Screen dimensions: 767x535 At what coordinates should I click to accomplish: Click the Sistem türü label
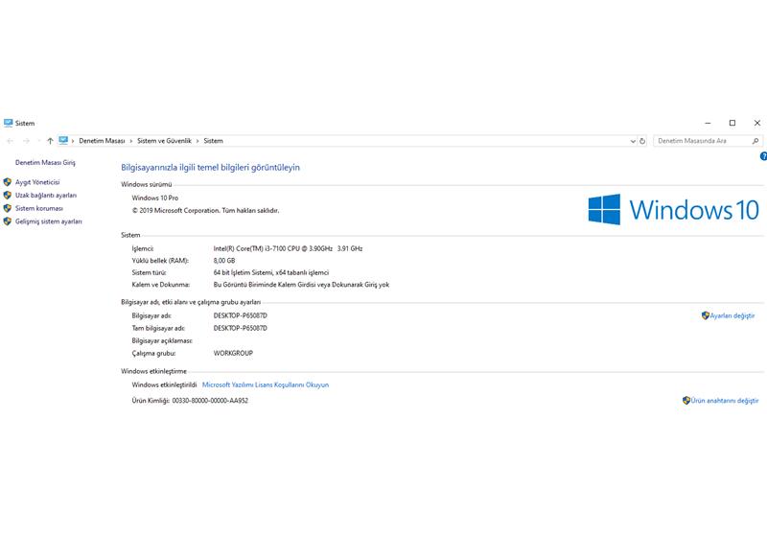(x=149, y=272)
